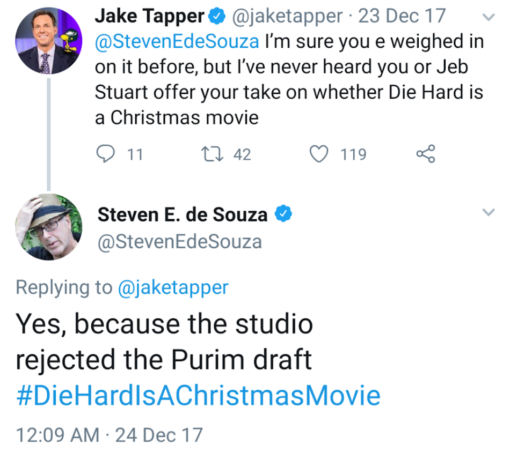The image size is (510, 460).
Task: Click the Steven E. de Souza display name
Action: coord(183,214)
